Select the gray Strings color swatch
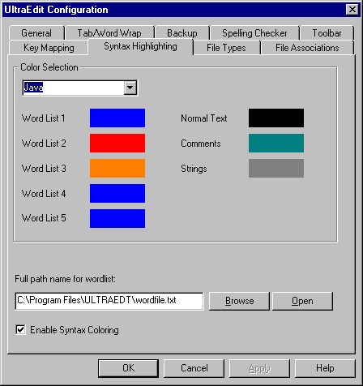Viewport: 363px width, 386px height. [x=276, y=168]
